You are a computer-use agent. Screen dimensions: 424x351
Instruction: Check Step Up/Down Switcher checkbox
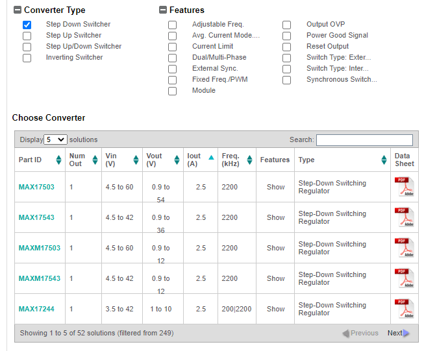[x=27, y=47]
